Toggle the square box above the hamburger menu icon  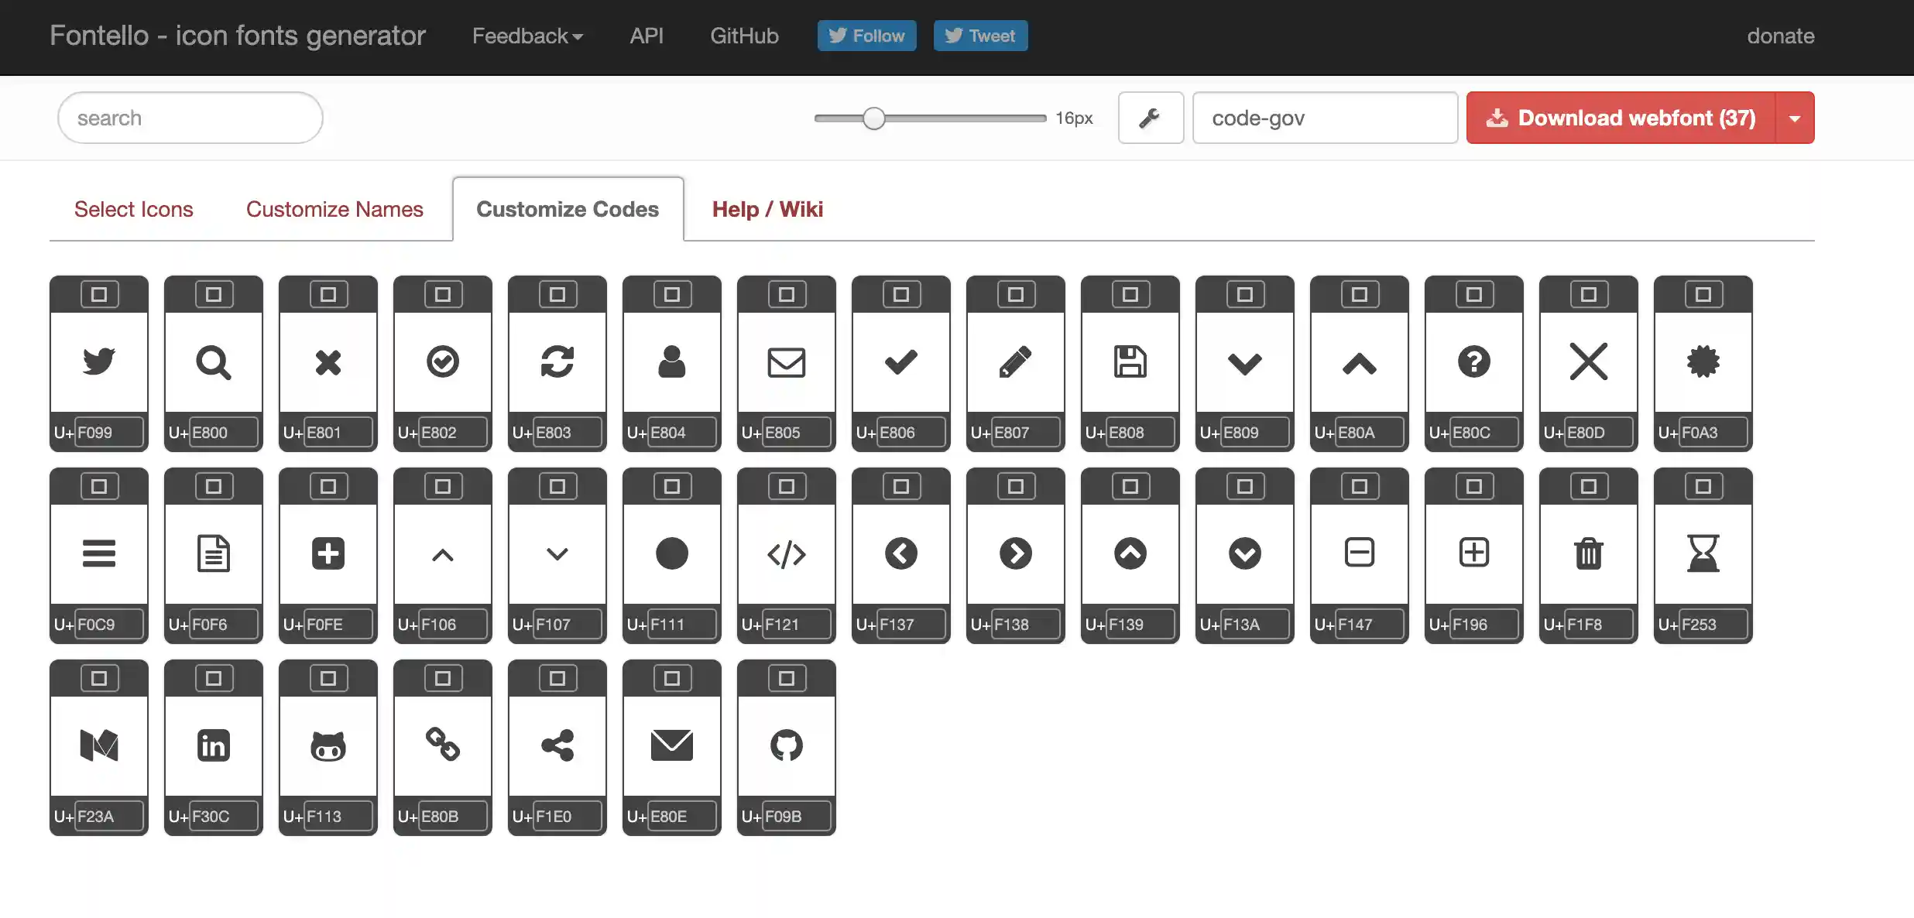tap(99, 486)
